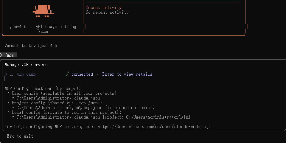The height and width of the screenshot is (143, 286).
Task: Click the orange Claude Code mascot icon
Action: pyautogui.click(x=42, y=10)
